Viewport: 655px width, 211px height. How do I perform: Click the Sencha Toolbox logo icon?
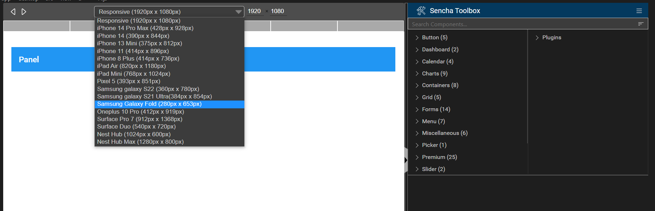421,11
